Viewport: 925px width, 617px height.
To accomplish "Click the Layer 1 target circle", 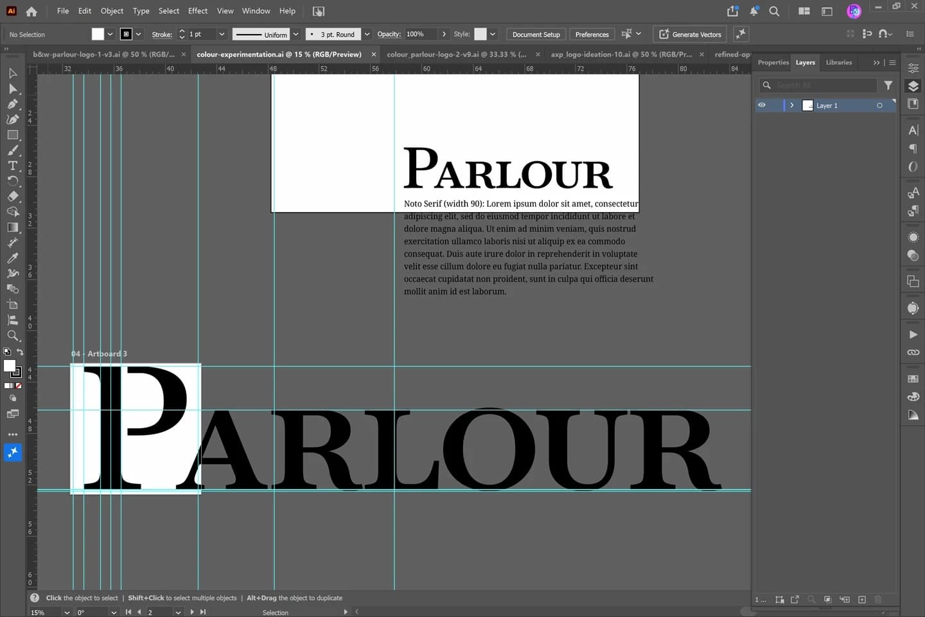I will [879, 105].
